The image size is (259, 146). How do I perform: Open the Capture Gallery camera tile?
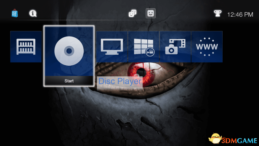click(175, 47)
